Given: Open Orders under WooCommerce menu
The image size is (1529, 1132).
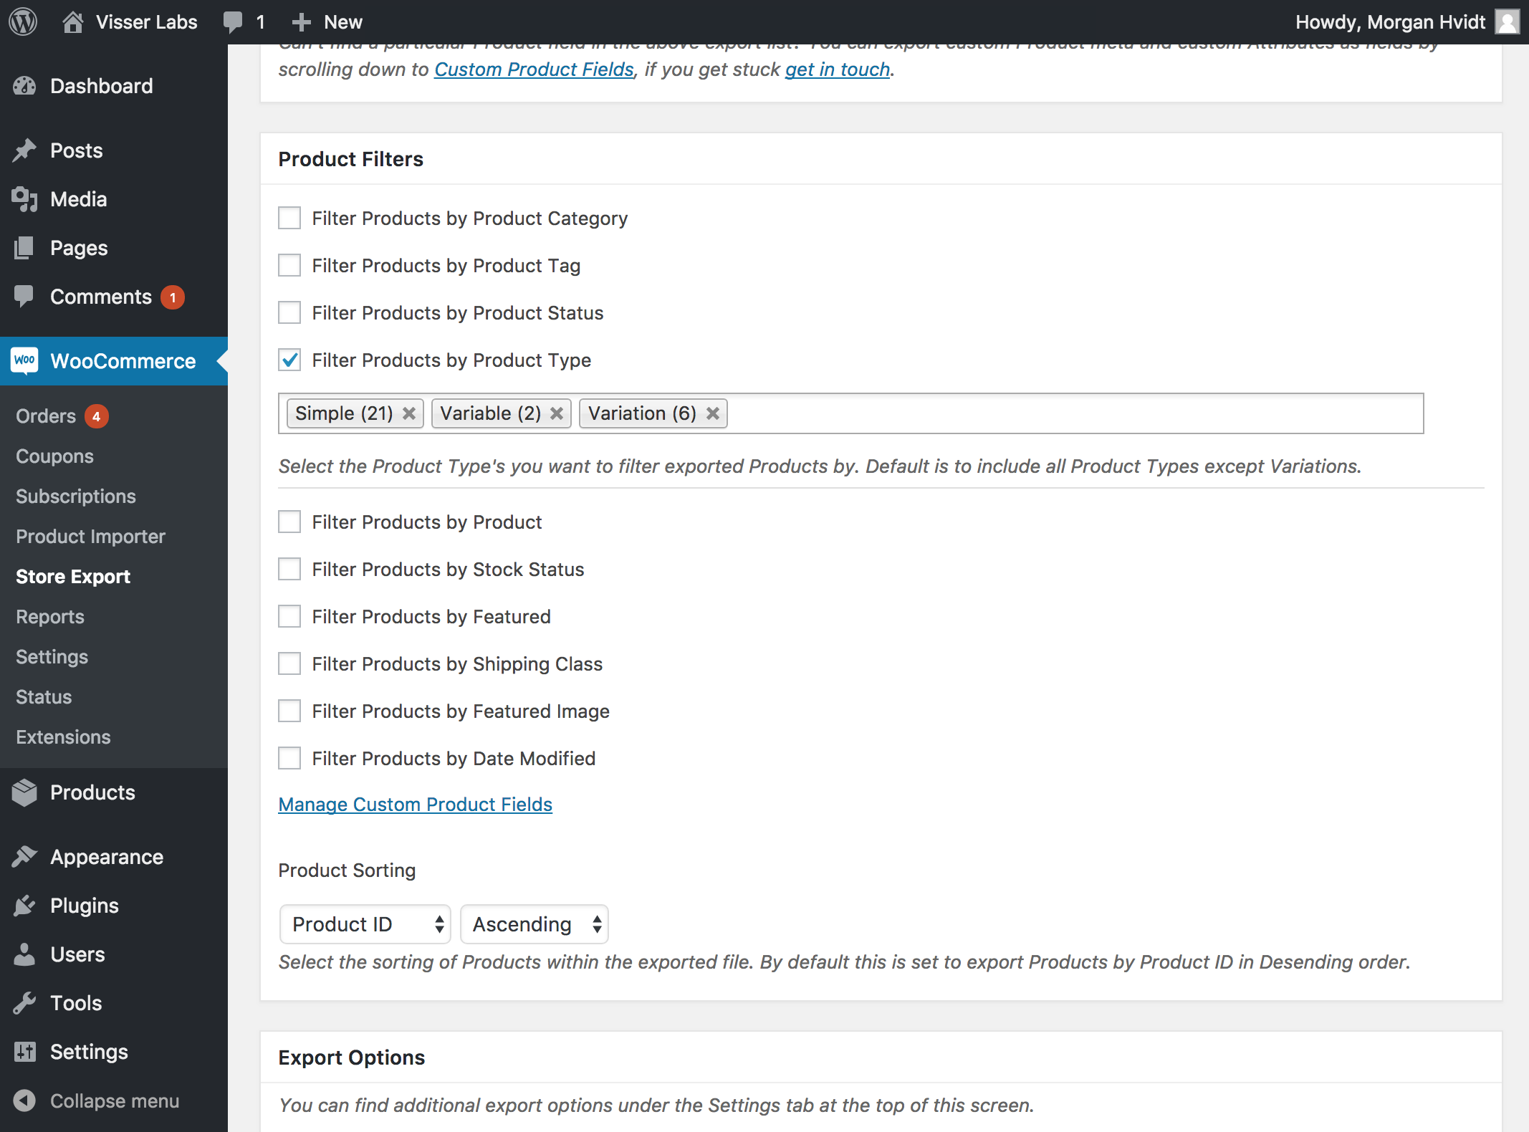Looking at the screenshot, I should (x=46, y=416).
